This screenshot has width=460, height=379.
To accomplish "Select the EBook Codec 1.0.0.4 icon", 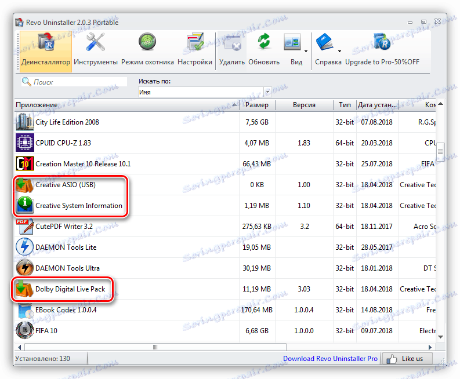I will click(x=24, y=310).
